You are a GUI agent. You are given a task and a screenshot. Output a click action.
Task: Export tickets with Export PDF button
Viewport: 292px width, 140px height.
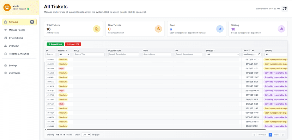[x=73, y=44]
